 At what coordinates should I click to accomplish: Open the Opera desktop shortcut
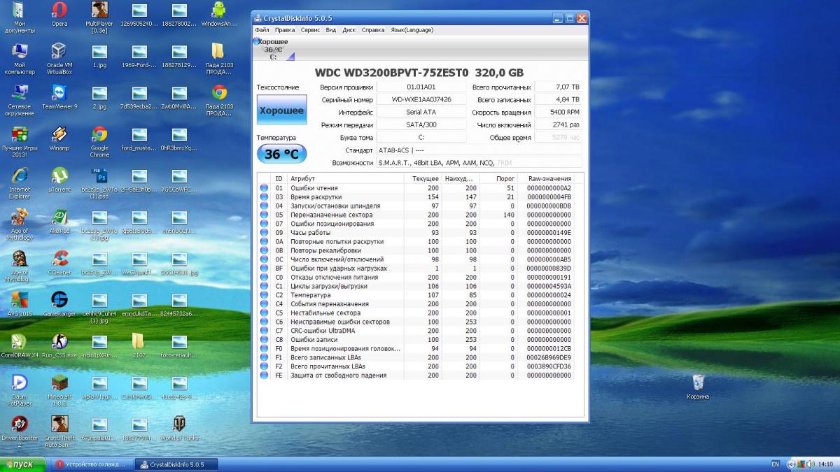59,10
